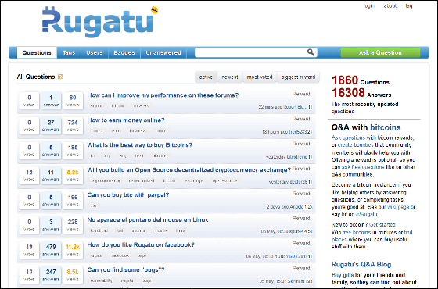This screenshot has width=438, height=289.
Task: Open the decentralized cryptocurrency exchange question
Action: point(189,170)
